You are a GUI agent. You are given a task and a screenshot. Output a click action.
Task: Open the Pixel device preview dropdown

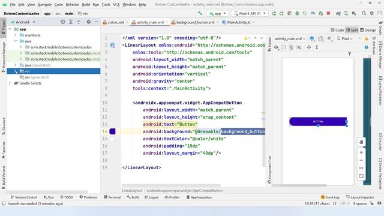[x=345, y=38]
